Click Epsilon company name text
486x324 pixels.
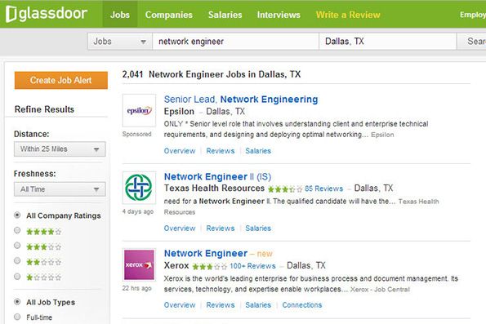(179, 111)
